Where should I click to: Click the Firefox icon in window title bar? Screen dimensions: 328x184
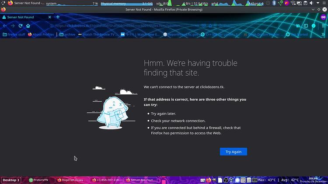pos(3,10)
